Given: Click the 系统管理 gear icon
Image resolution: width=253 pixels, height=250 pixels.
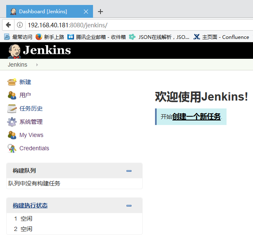Looking at the screenshot, I should coord(12,122).
